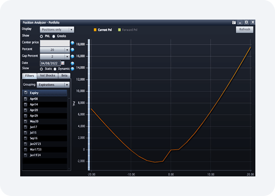The image size is (275, 196).
Task: Minimize the Position Analyzer window
Action: (240, 23)
